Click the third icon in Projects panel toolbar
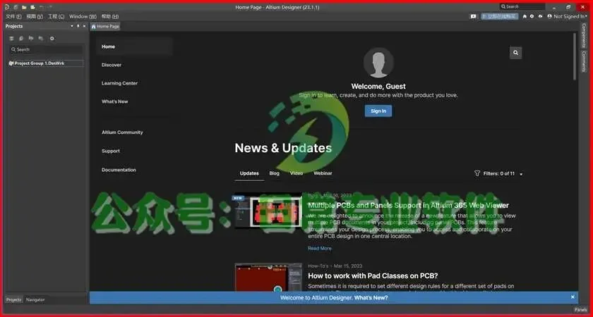 point(31,39)
